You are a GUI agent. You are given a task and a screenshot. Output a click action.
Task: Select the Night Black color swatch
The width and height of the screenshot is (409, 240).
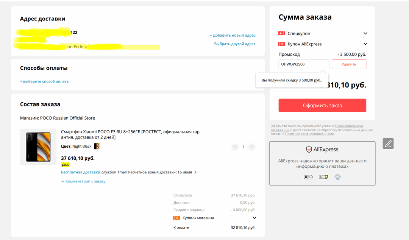[x=97, y=146]
